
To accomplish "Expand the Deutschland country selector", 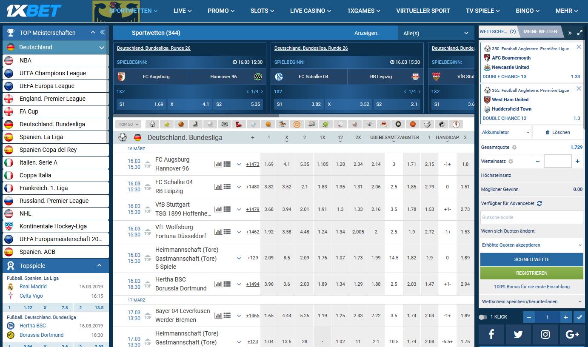I will 56,47.
